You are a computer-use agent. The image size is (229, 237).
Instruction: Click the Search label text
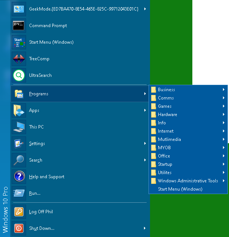coord(36,160)
